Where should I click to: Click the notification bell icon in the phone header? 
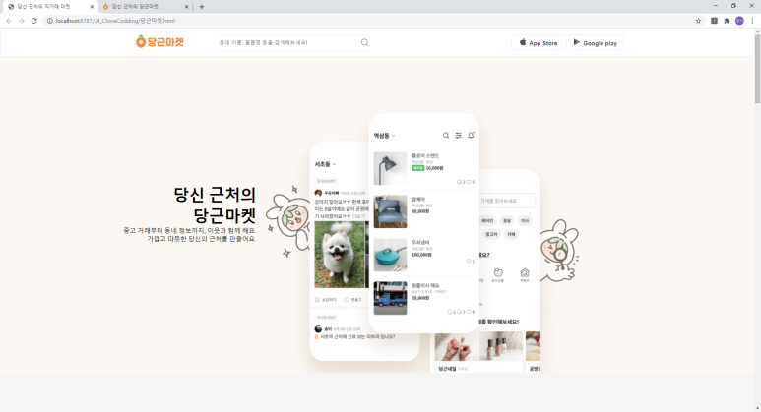(x=471, y=136)
